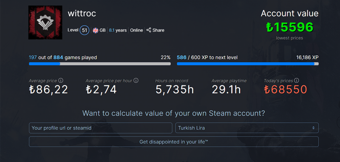This screenshot has height=162, width=340.
Task: Click the Online status text
Action: (136, 30)
